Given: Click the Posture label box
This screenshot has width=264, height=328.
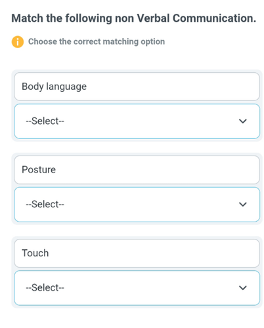Looking at the screenshot, I should click(137, 170).
